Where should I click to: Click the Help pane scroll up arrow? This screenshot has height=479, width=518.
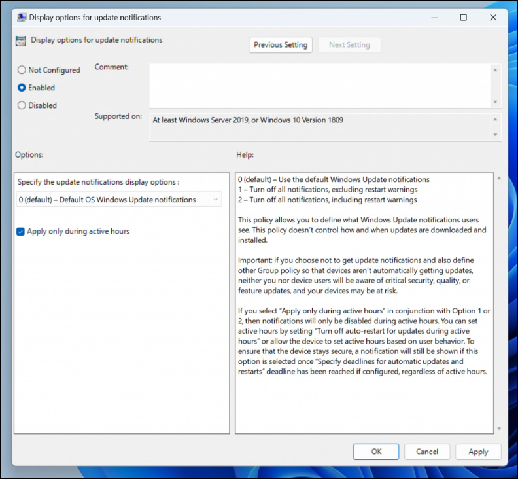click(499, 178)
